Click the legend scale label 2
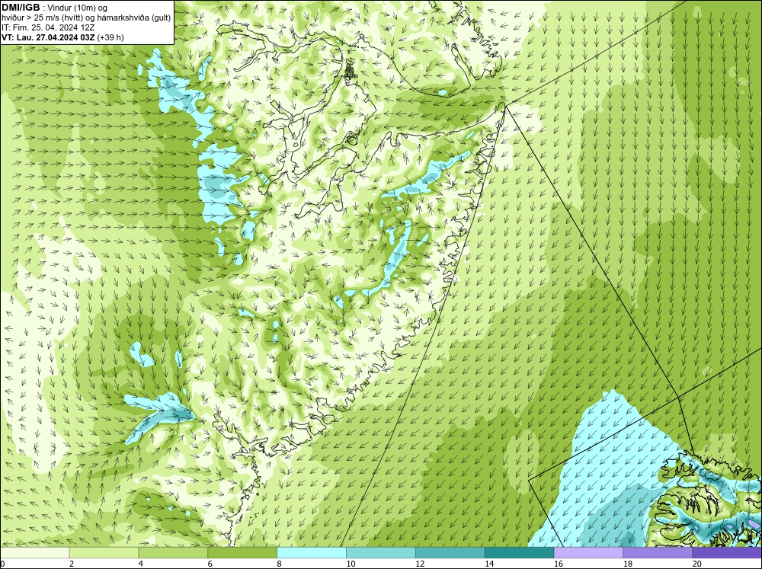762x569 pixels. 72,564
